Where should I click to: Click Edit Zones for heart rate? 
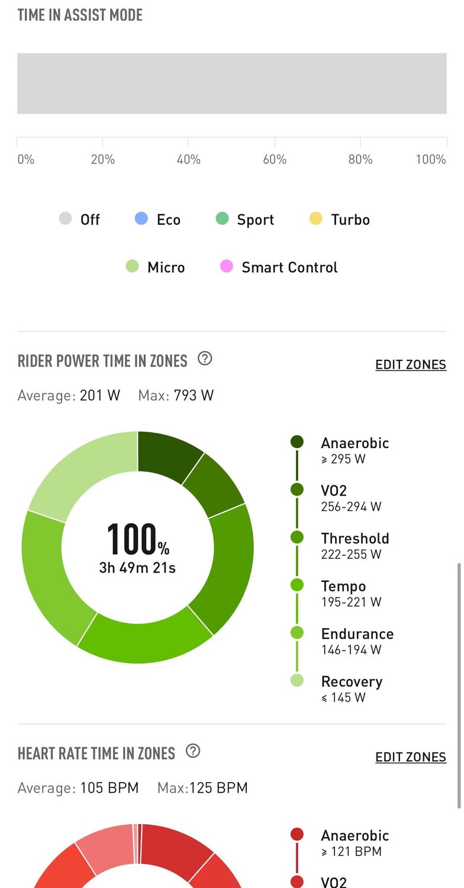(x=411, y=757)
